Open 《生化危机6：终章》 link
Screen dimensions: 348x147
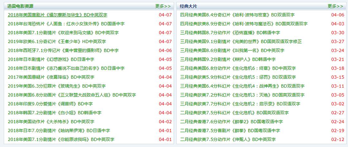(238, 68)
